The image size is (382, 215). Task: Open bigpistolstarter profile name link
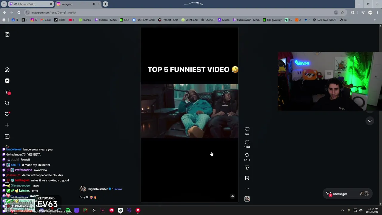[98, 189]
